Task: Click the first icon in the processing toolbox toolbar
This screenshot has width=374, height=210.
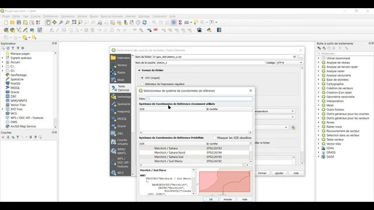Action: click(x=319, y=48)
